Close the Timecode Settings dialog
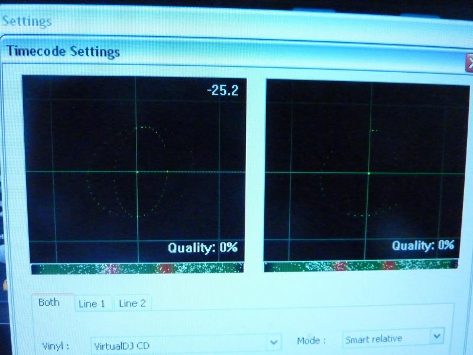The width and height of the screenshot is (473, 355). [469, 63]
